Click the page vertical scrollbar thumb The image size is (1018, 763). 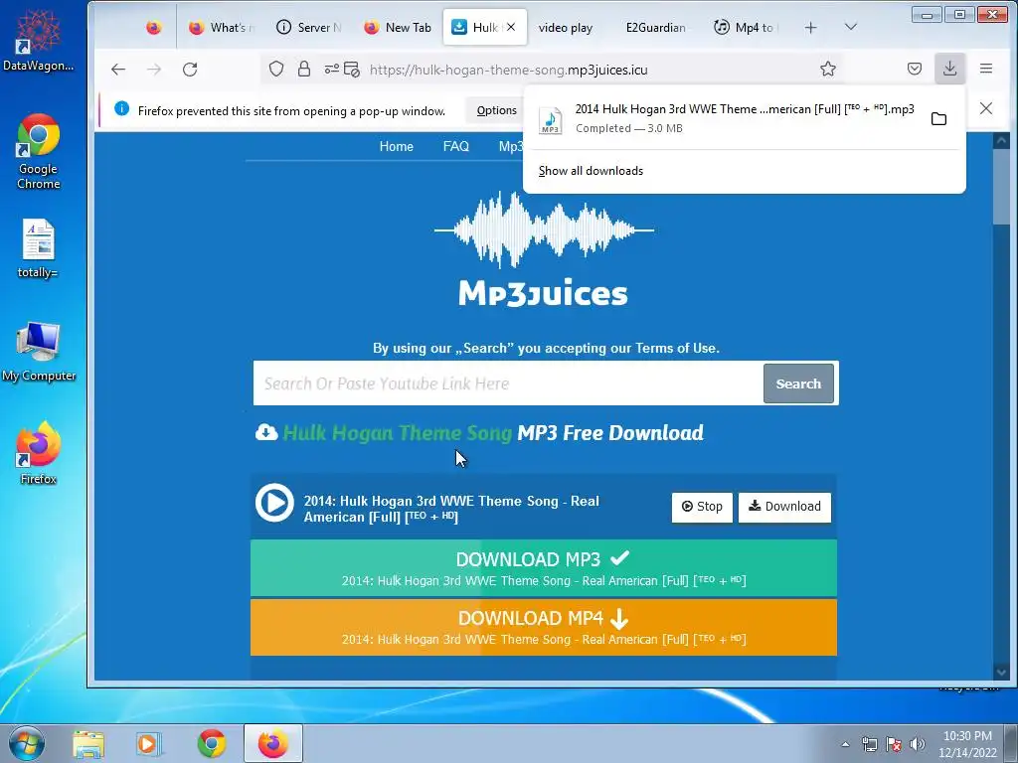tap(1001, 187)
